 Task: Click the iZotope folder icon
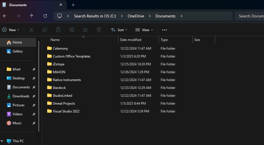pos(49,64)
